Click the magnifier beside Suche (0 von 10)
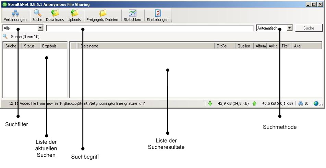This screenshot has height=168, width=326. pyautogui.click(x=5, y=37)
